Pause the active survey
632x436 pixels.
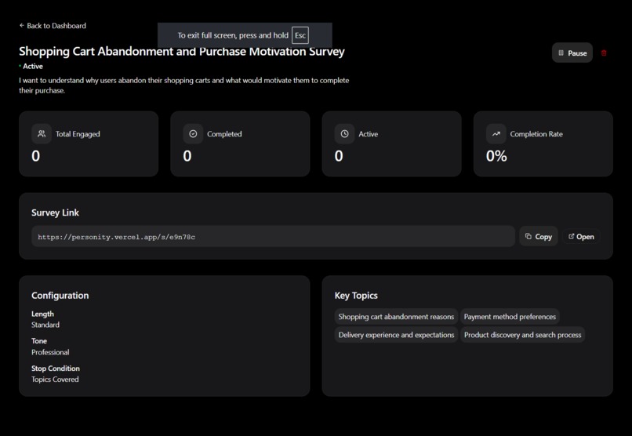point(572,53)
